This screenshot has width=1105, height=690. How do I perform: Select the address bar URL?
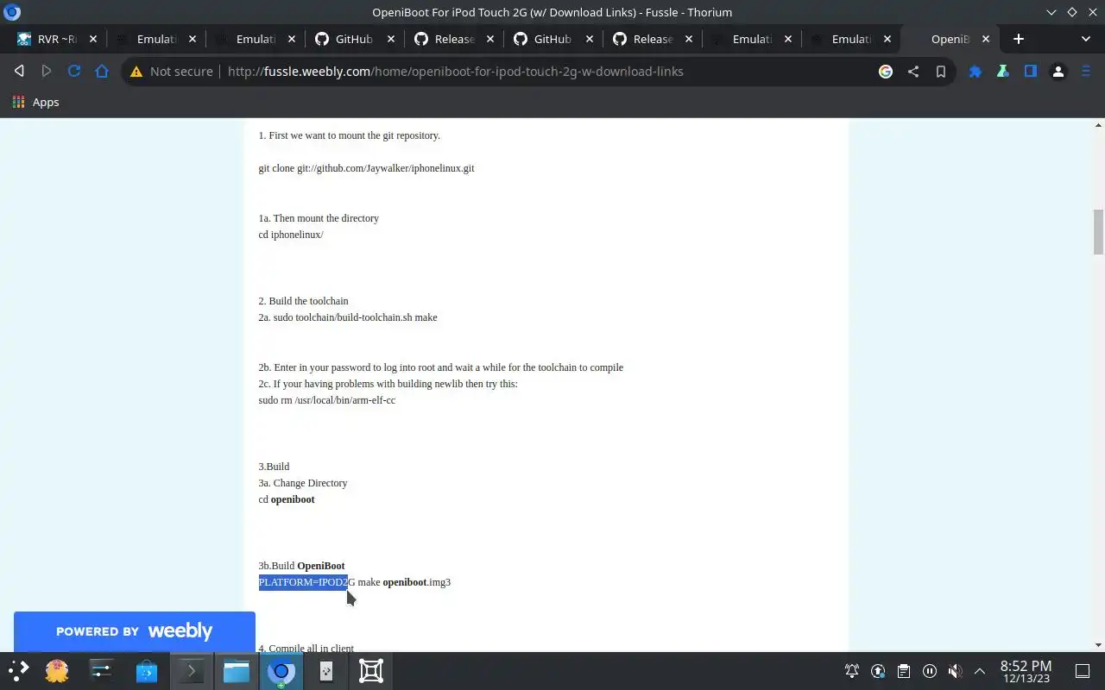point(456,72)
